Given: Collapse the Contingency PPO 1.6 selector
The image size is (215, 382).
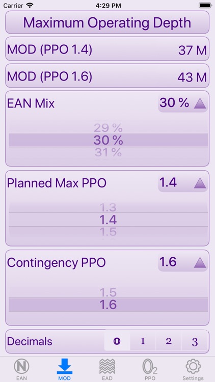Looking at the screenshot, I should (x=183, y=262).
